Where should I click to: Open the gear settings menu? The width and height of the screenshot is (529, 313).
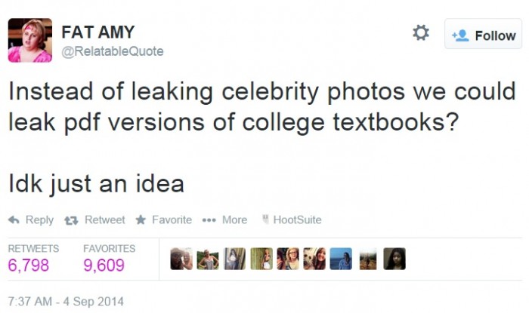click(420, 32)
